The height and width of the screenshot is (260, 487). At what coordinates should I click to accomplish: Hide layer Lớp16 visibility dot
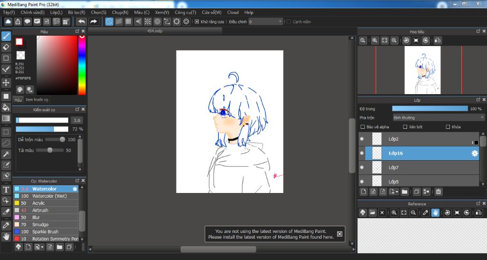(x=362, y=153)
